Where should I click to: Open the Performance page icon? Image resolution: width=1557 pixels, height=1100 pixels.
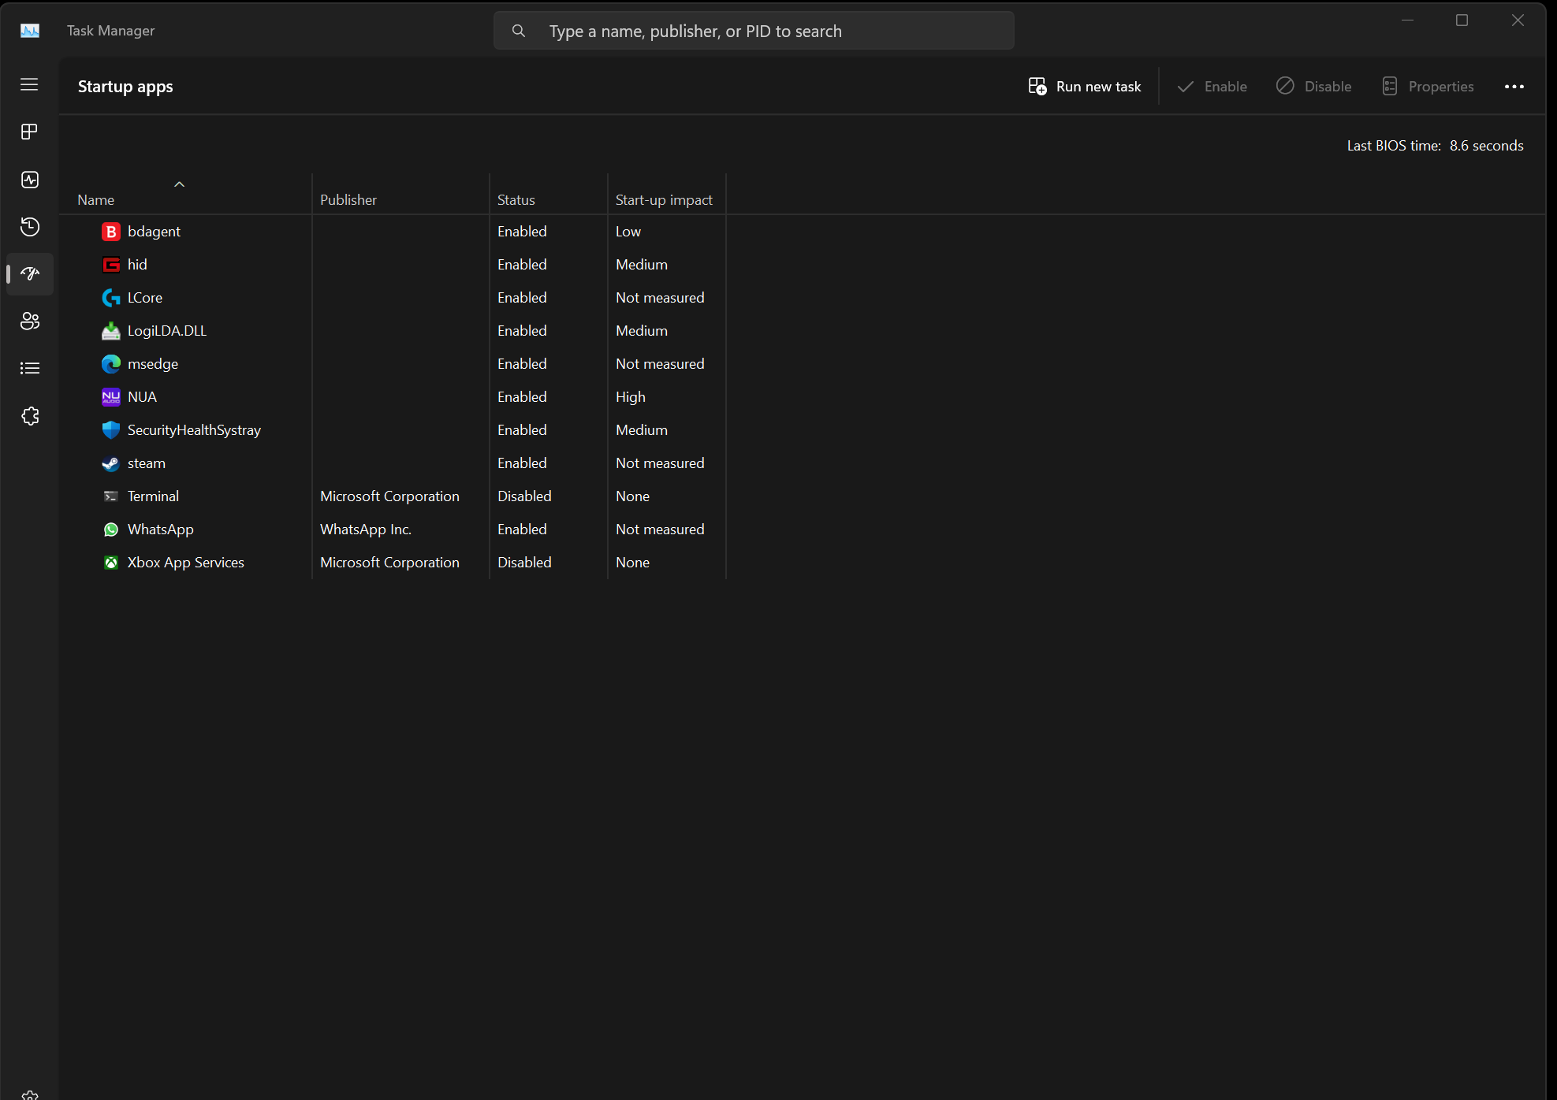[29, 180]
